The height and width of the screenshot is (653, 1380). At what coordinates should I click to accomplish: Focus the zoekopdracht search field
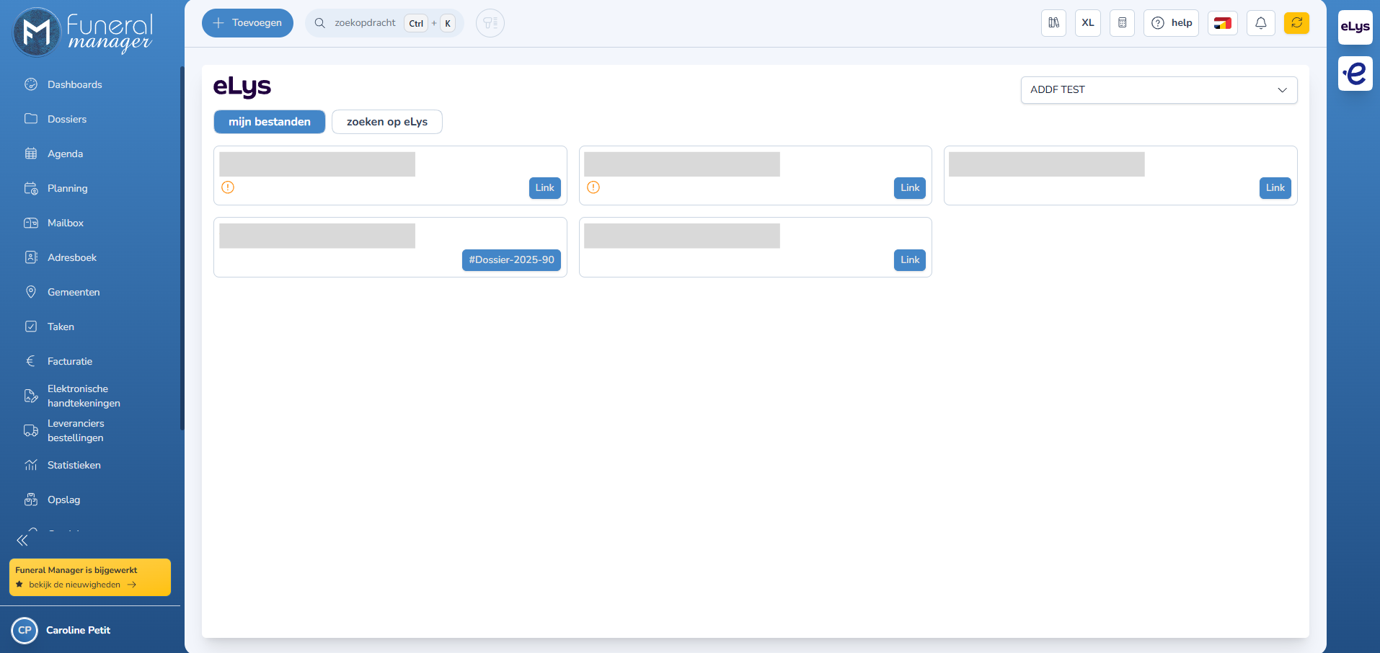click(384, 23)
